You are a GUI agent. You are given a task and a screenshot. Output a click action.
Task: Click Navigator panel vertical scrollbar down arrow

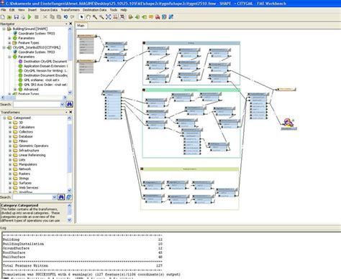click(70, 93)
